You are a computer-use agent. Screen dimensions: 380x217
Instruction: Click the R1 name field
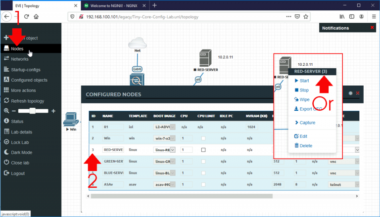tap(113, 127)
